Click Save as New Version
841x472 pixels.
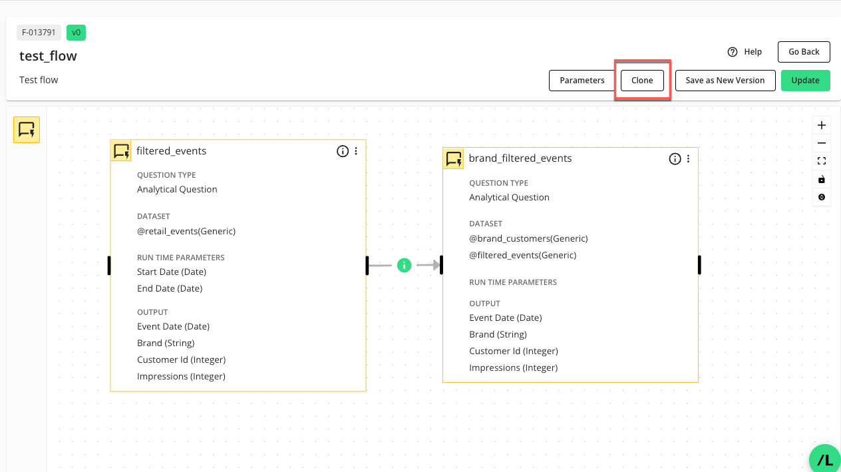click(x=725, y=81)
